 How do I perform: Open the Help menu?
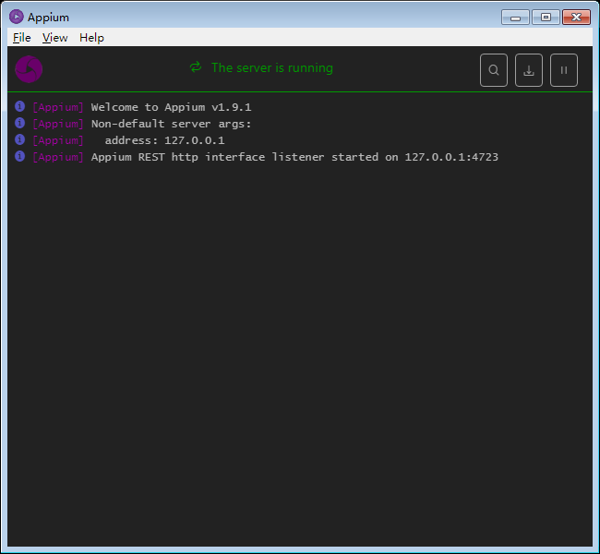[91, 38]
